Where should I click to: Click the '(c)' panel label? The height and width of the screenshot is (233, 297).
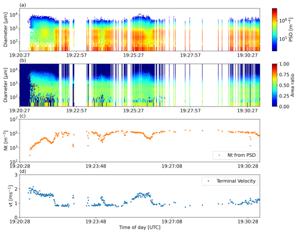click(x=23, y=116)
